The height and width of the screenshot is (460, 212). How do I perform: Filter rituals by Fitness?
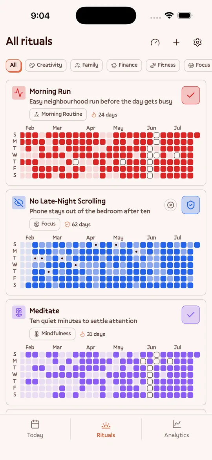pyautogui.click(x=163, y=65)
